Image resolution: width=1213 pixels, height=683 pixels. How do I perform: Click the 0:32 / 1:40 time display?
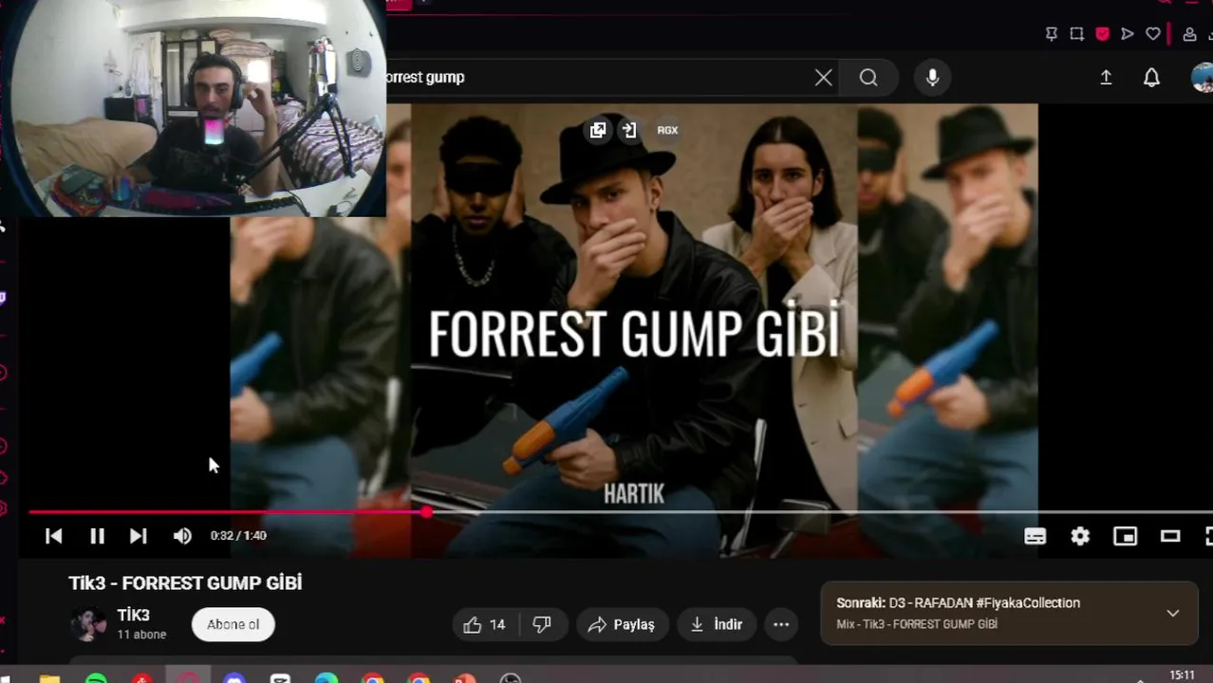(x=238, y=536)
